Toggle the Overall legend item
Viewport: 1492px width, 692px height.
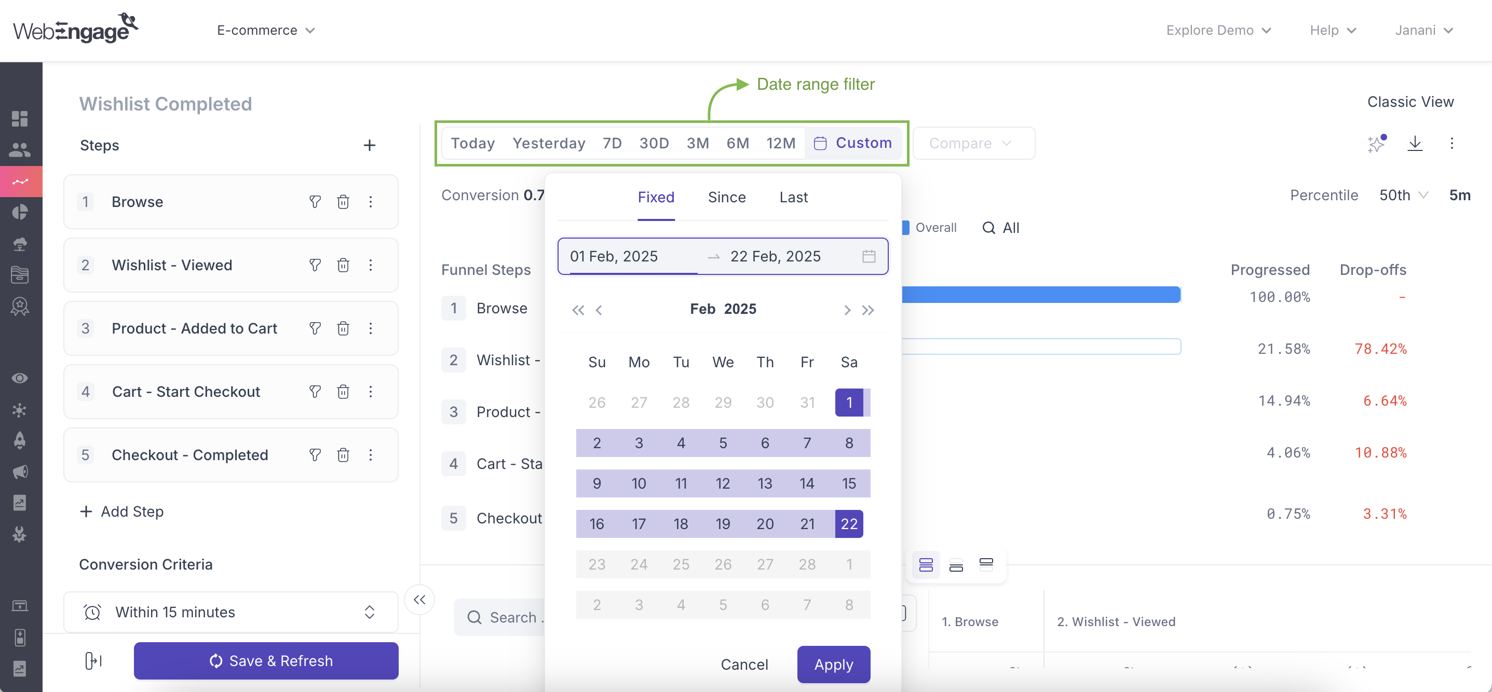point(930,228)
